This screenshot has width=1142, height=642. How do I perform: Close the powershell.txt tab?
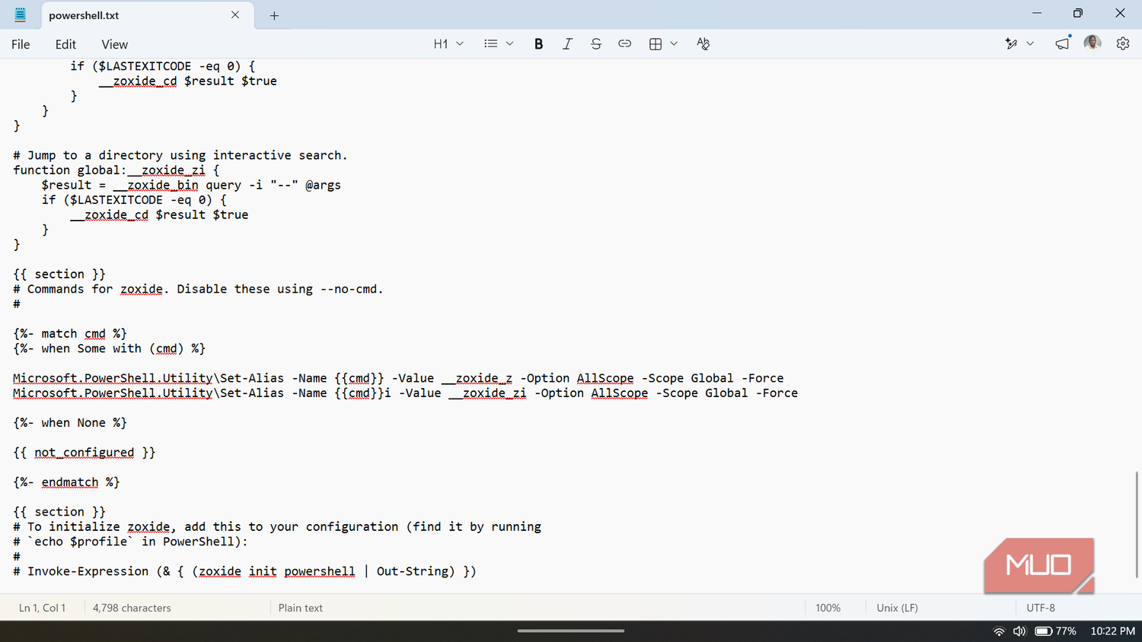coord(235,15)
